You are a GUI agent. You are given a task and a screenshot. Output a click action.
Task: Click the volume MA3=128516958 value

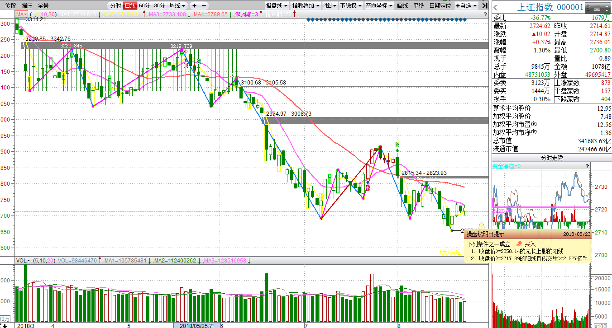point(225,261)
